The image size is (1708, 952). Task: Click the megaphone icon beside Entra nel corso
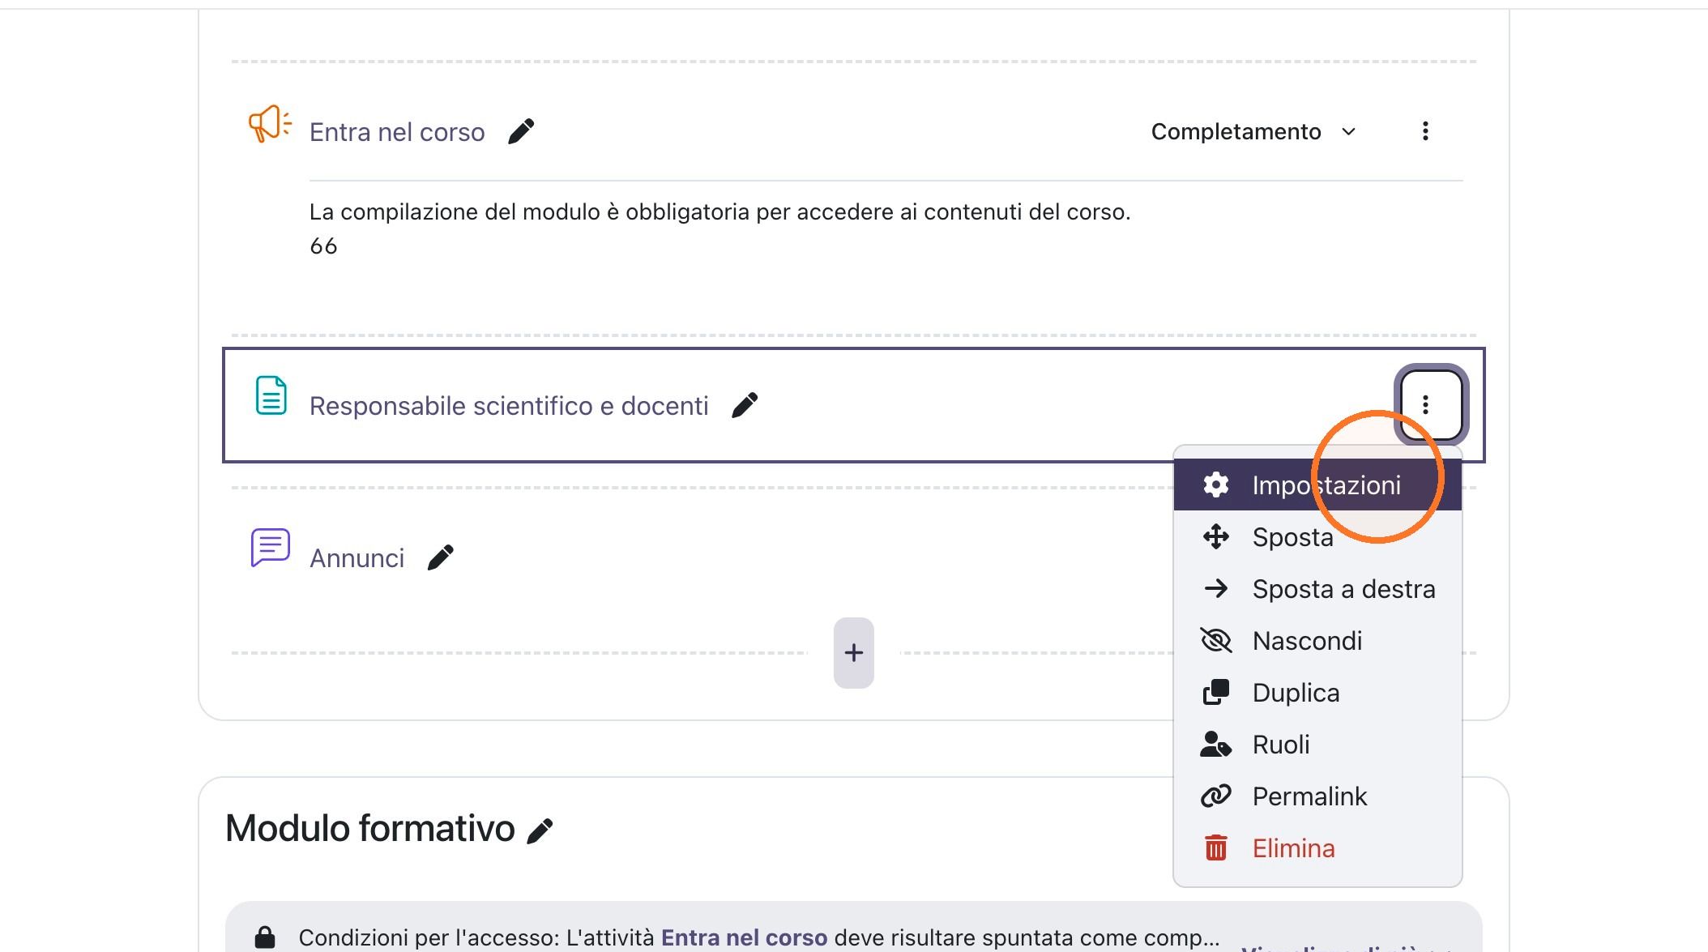tap(270, 124)
